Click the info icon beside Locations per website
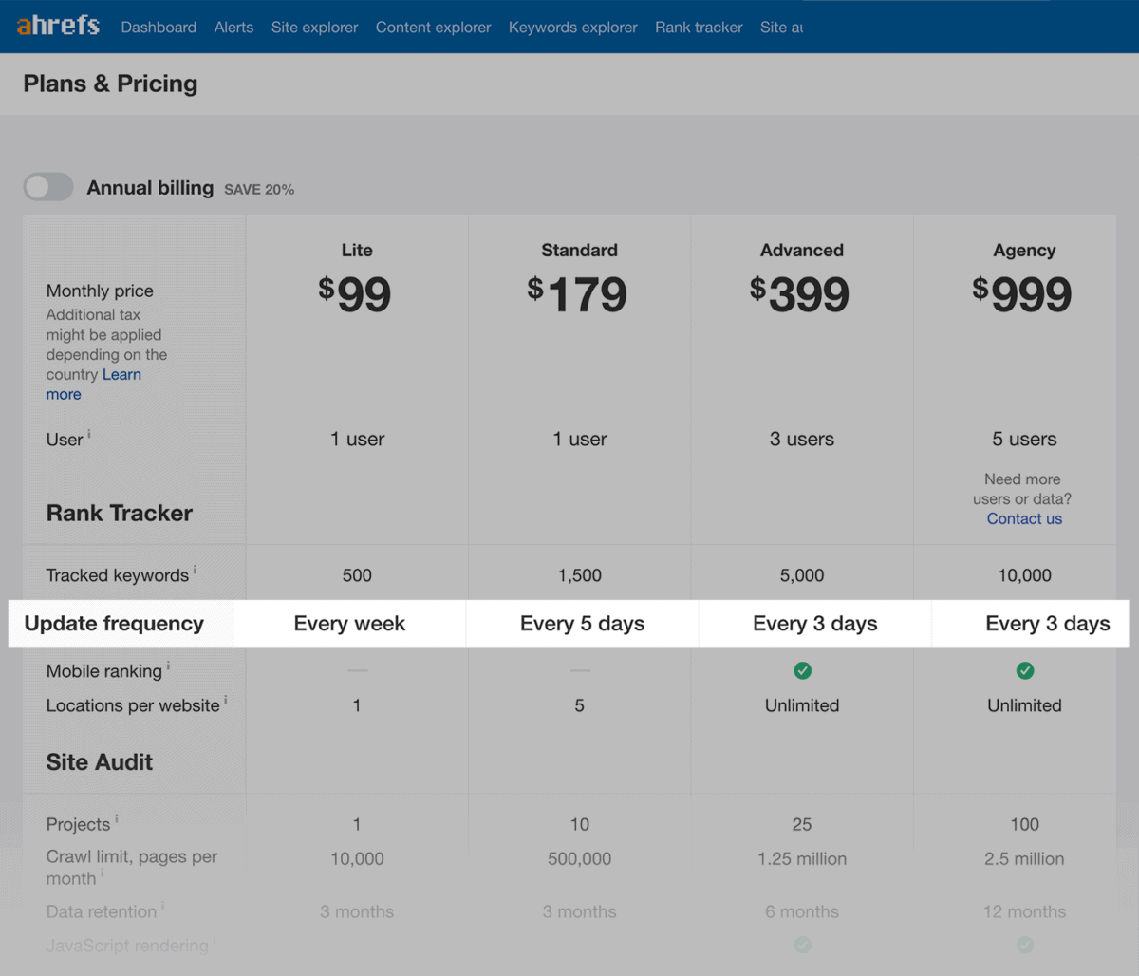1139x976 pixels. coord(225,701)
